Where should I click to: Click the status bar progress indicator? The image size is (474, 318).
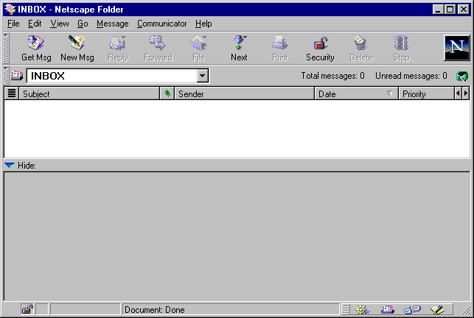coord(86,309)
